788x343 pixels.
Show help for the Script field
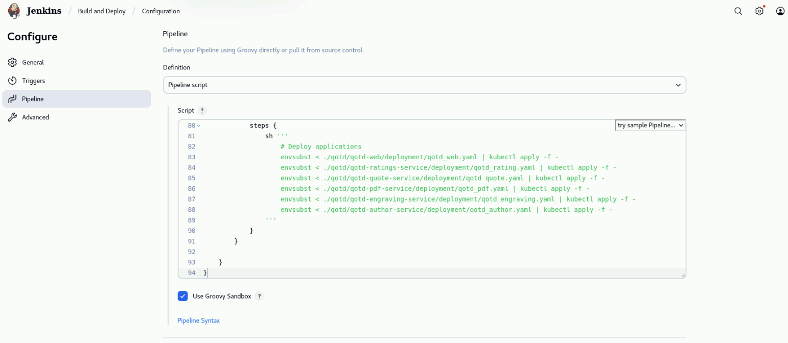point(202,111)
